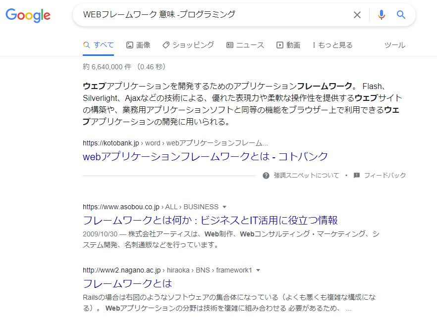Click the newspaper icon on the ニュース tab

pyautogui.click(x=229, y=45)
